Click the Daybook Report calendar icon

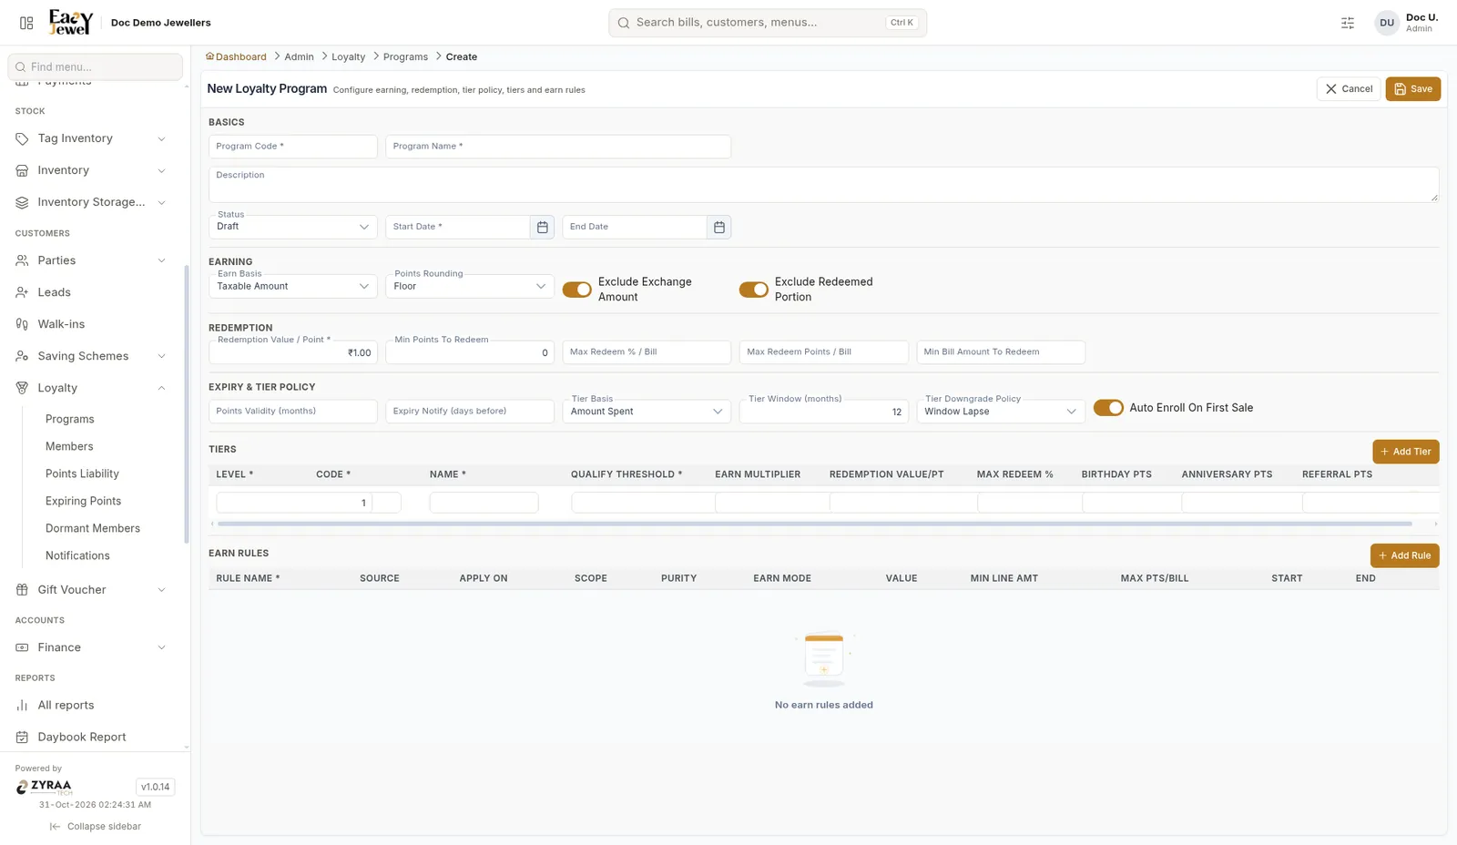[22, 738]
